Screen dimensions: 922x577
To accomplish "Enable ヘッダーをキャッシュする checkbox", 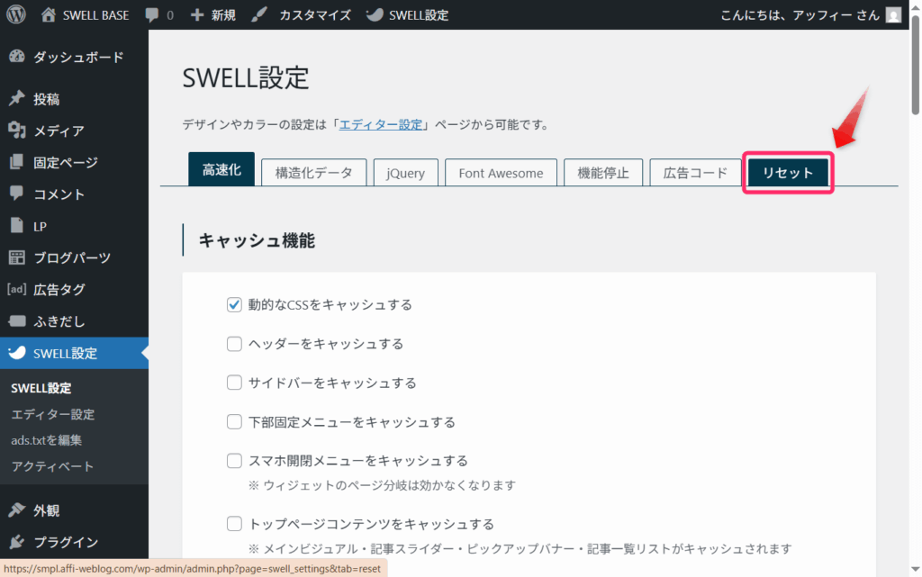I will point(234,344).
